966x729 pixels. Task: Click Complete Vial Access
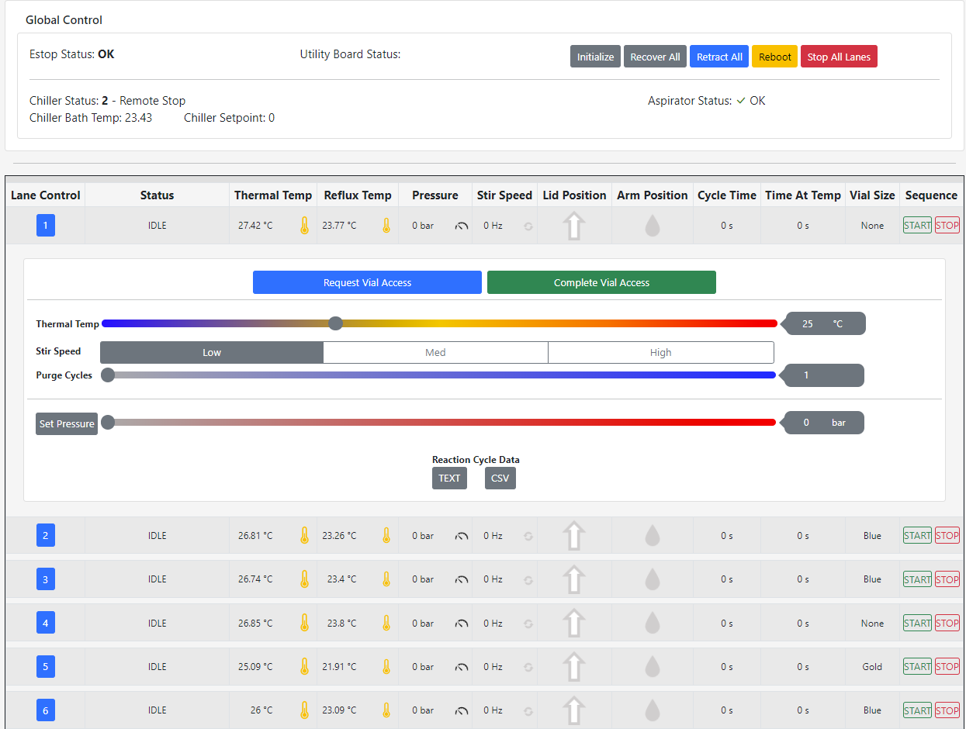pyautogui.click(x=601, y=282)
